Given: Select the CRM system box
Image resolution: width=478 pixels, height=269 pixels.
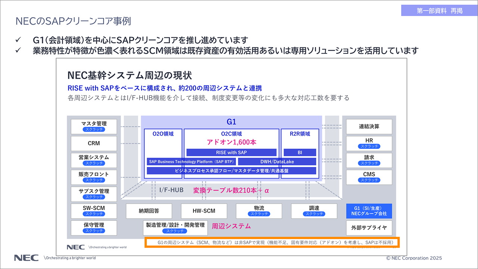Looking at the screenshot, I should 94,143.
